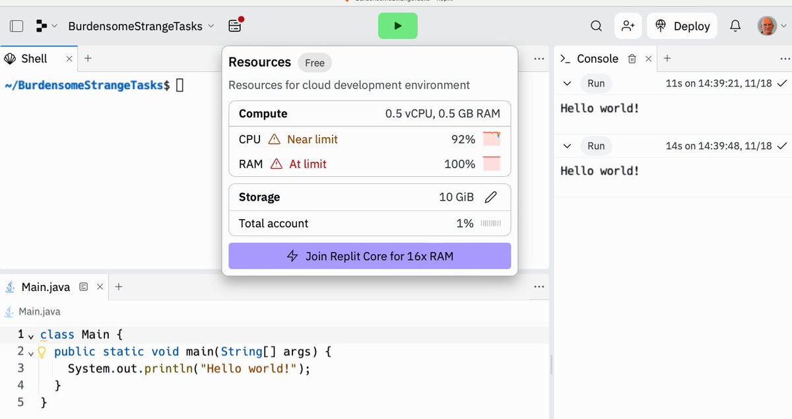This screenshot has width=792, height=419.
Task: Collapse the first Run entry at 14:39:21
Action: [x=567, y=84]
